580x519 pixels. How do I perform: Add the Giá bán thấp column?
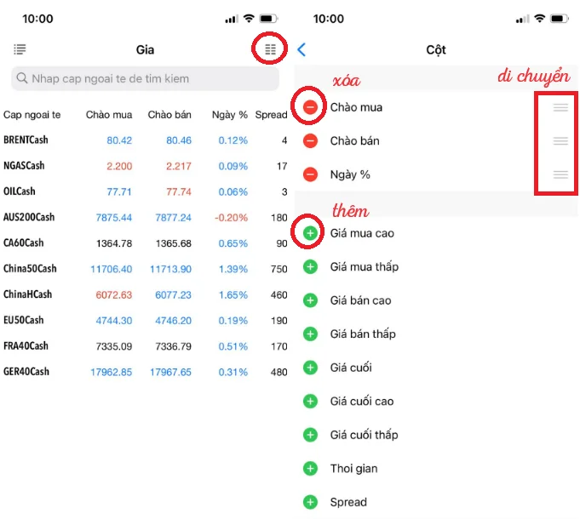point(310,334)
